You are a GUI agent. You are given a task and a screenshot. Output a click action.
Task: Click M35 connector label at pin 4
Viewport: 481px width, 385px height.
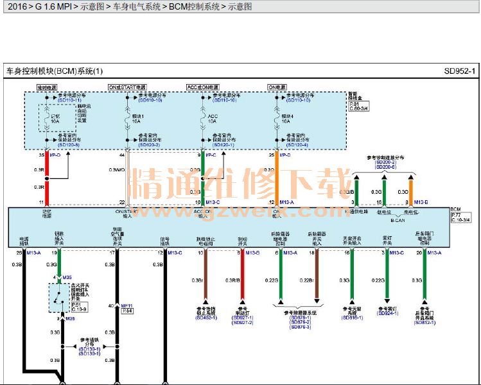point(67,277)
